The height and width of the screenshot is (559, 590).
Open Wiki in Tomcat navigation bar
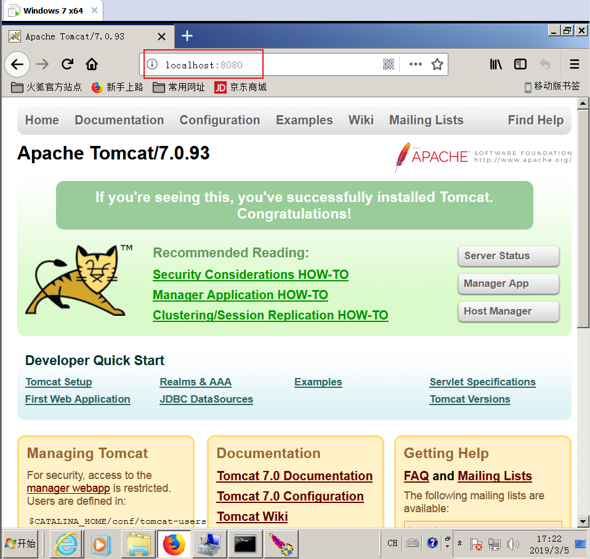tap(361, 120)
